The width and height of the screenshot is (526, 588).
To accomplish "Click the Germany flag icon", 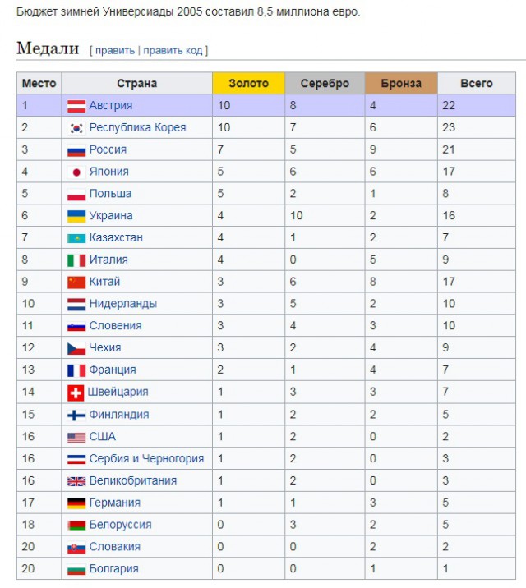I will click(76, 503).
